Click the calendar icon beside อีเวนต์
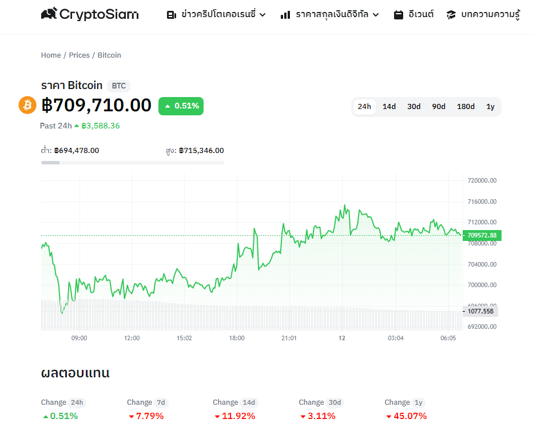533x443 pixels. coord(399,15)
